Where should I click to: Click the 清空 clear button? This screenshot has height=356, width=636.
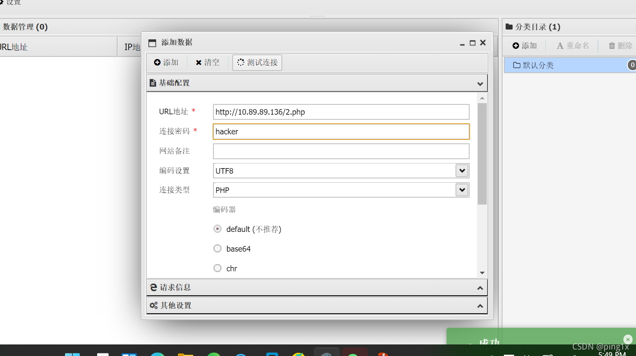[207, 62]
